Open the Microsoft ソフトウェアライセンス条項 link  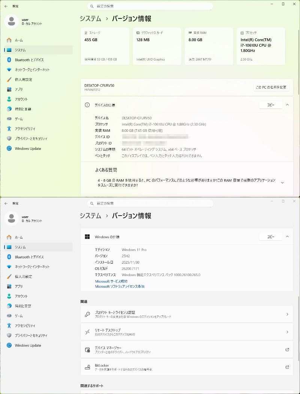pos(120,287)
